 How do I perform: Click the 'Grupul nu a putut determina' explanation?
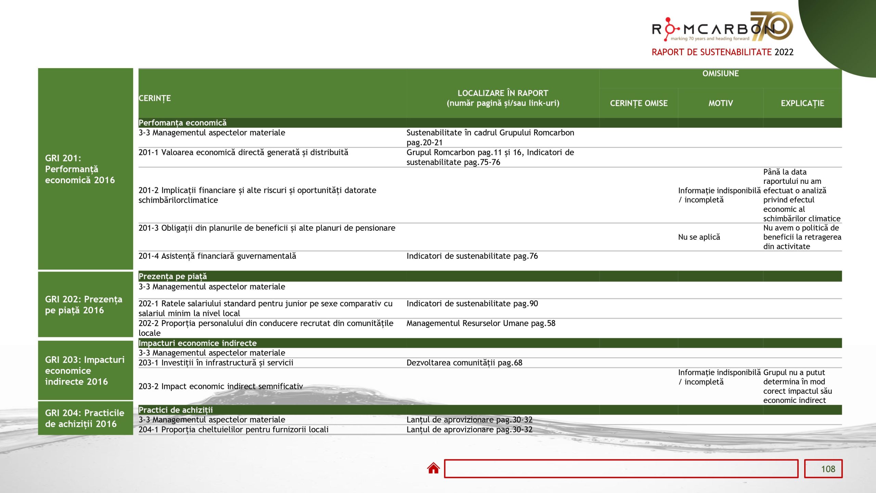pos(797,386)
